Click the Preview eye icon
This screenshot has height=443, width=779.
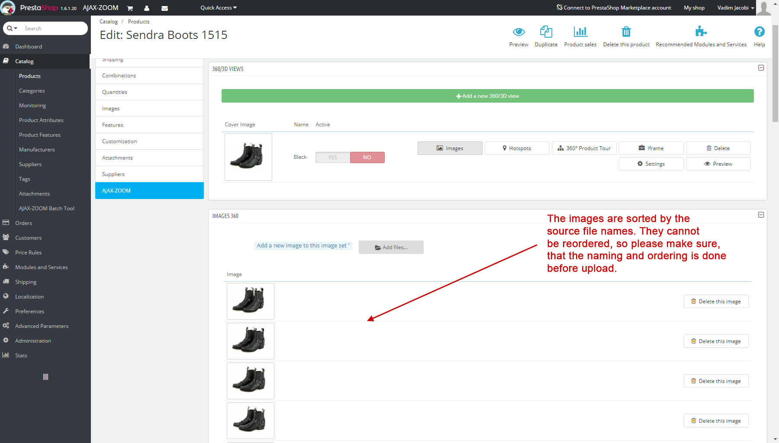pos(518,32)
